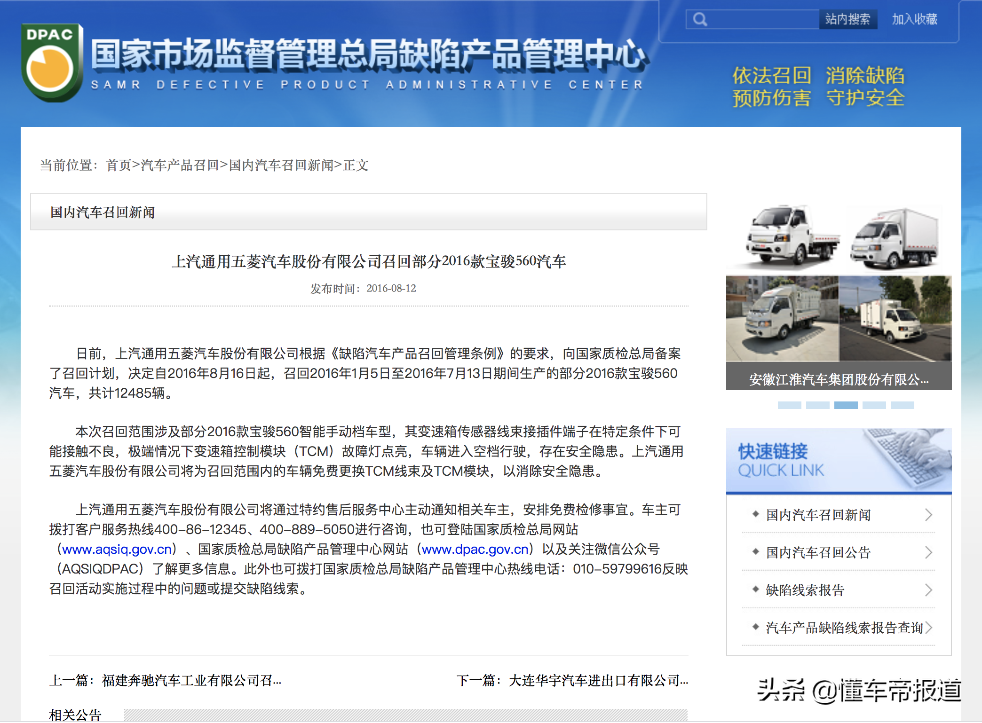Open quick link 国内汽车召回新闻

[818, 515]
